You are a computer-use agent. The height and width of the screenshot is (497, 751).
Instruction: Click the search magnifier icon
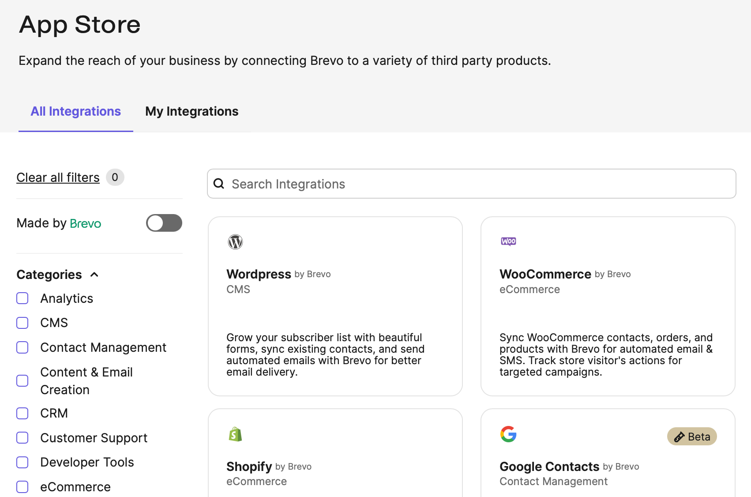(x=219, y=184)
